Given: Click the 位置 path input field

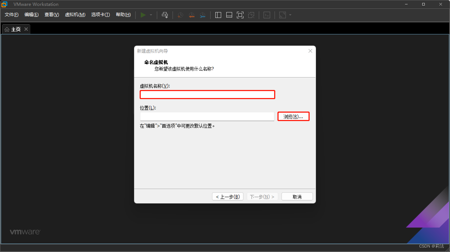Looking at the screenshot, I should point(207,116).
